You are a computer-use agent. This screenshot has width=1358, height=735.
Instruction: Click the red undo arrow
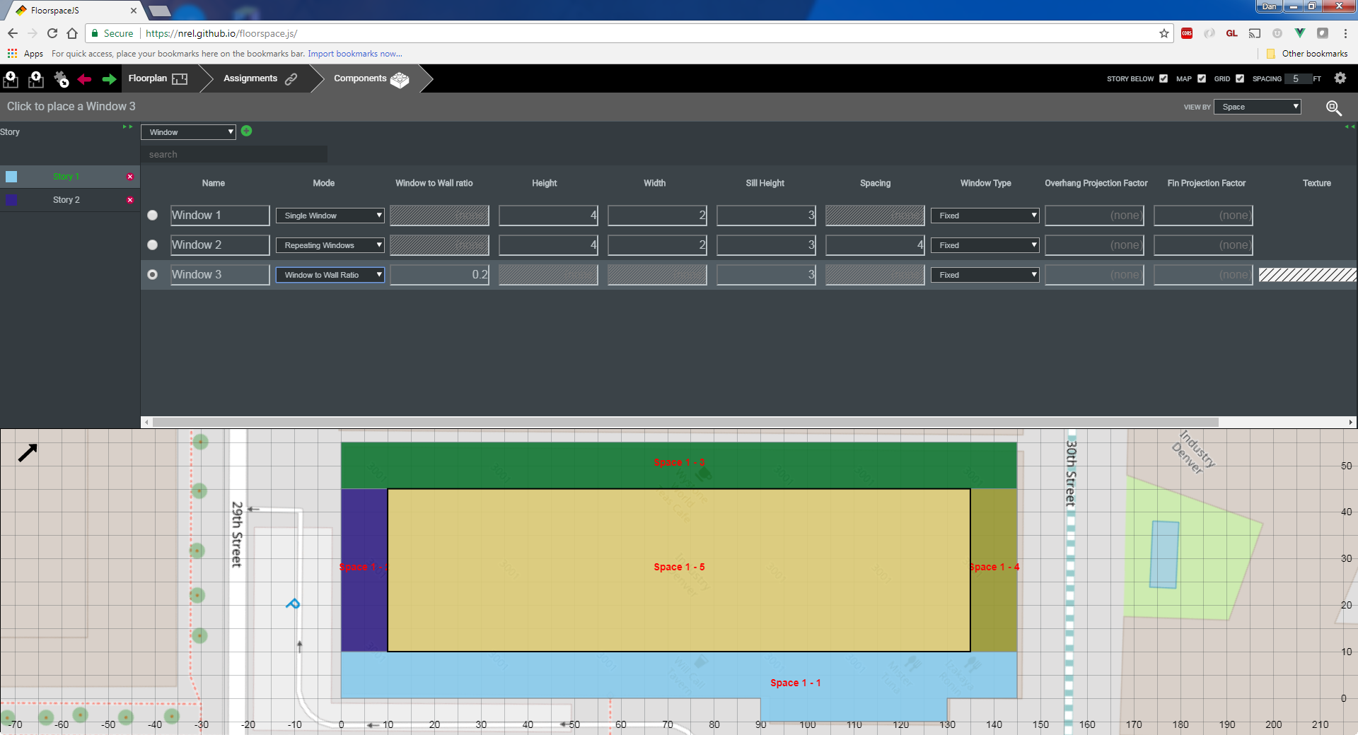[x=85, y=79]
